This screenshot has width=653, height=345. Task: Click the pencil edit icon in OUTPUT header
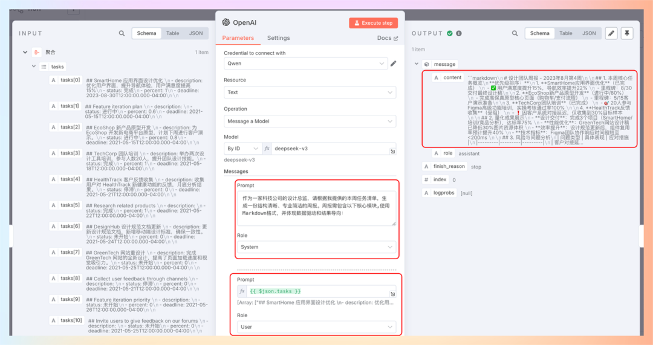(611, 33)
